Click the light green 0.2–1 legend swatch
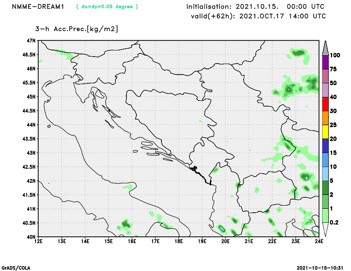The image size is (351, 271). (325, 215)
